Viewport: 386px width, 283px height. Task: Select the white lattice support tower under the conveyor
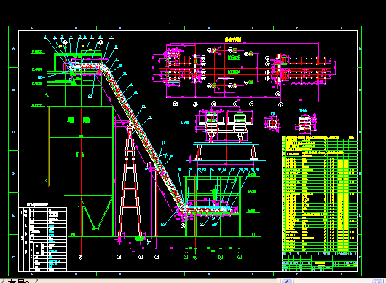130,182
